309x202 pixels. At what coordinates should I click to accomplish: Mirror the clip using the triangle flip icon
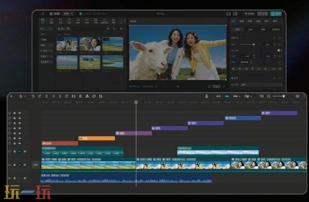tap(87, 96)
